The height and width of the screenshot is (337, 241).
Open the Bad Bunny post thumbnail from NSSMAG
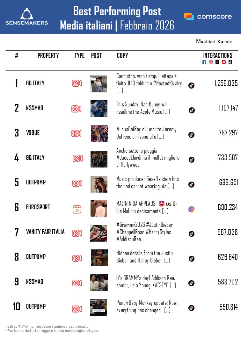click(x=99, y=109)
